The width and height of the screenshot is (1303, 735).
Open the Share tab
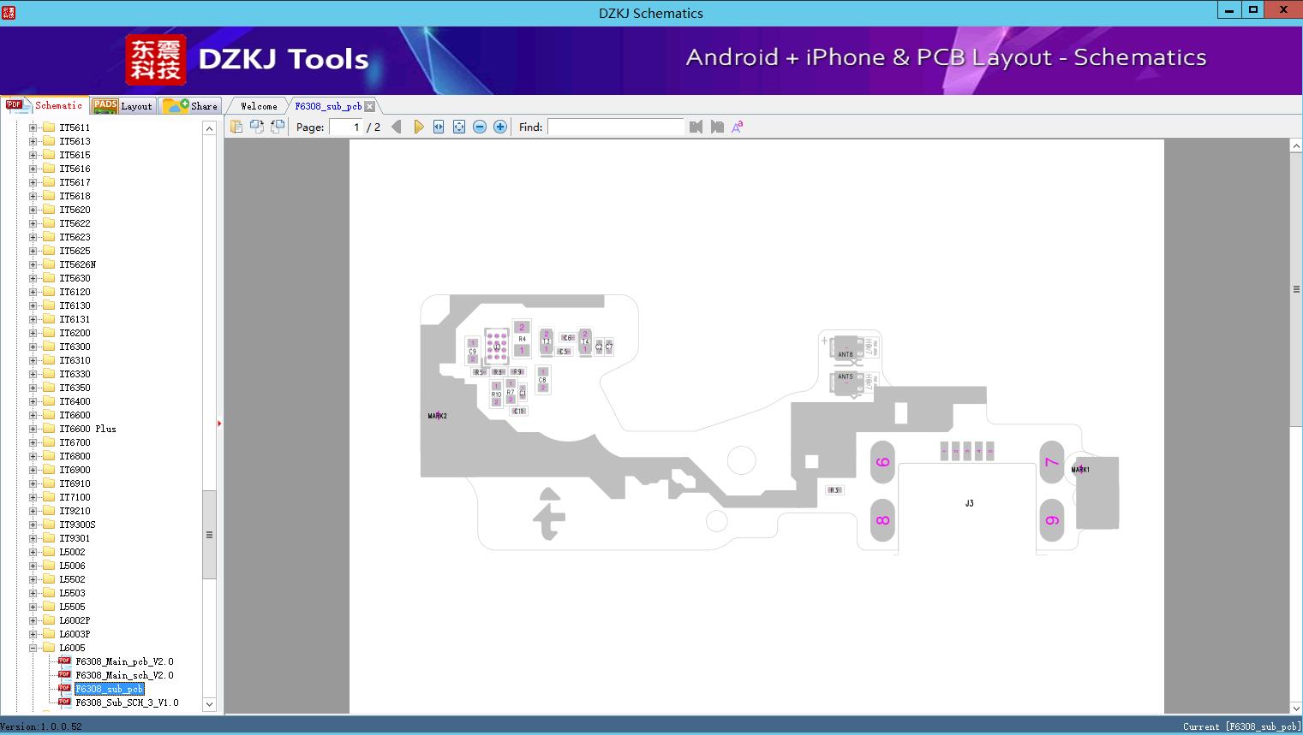pos(190,106)
